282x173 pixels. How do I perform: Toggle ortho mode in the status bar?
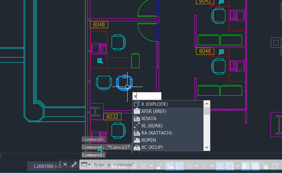(179, 166)
